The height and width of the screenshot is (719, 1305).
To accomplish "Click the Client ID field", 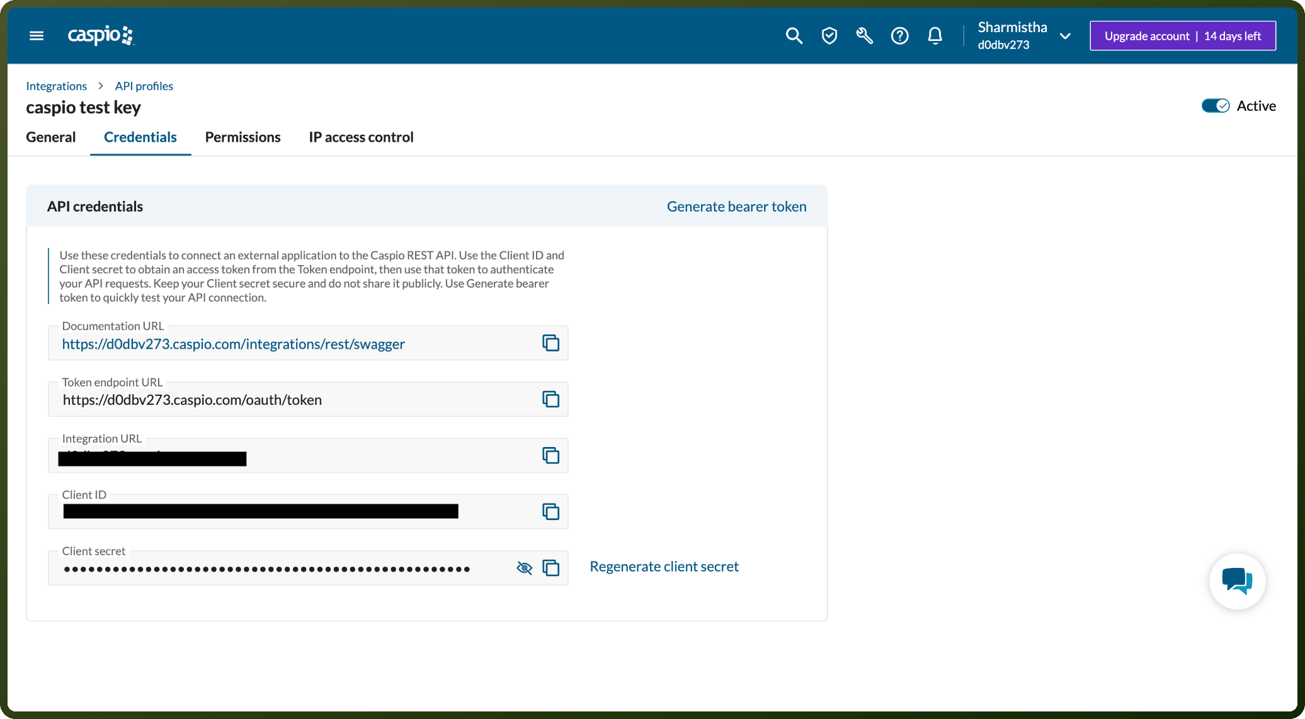I will coord(308,512).
